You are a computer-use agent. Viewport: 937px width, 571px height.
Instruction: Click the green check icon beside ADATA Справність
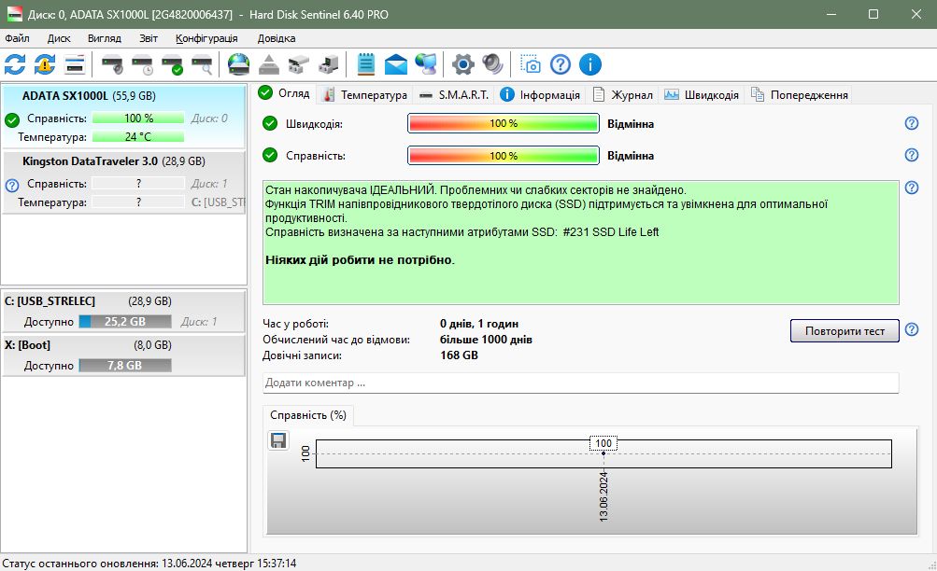point(12,120)
